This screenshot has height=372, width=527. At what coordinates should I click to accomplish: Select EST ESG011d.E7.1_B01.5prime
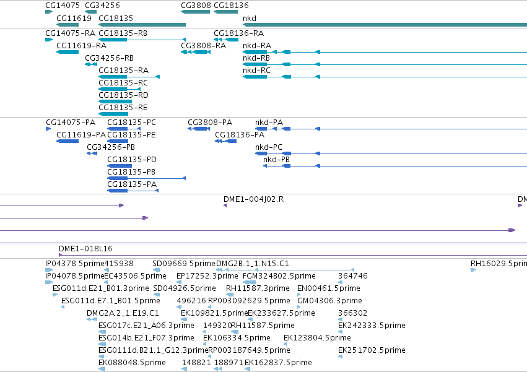pyautogui.click(x=111, y=301)
